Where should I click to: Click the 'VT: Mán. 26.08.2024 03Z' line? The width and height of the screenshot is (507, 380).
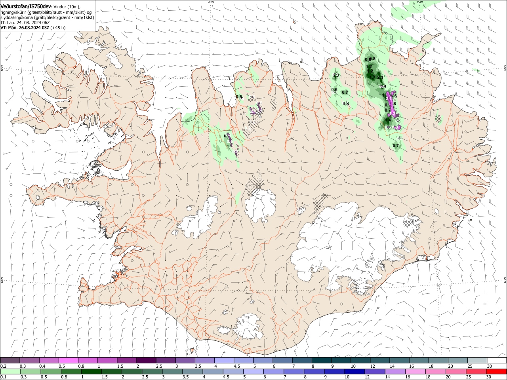pos(25,28)
